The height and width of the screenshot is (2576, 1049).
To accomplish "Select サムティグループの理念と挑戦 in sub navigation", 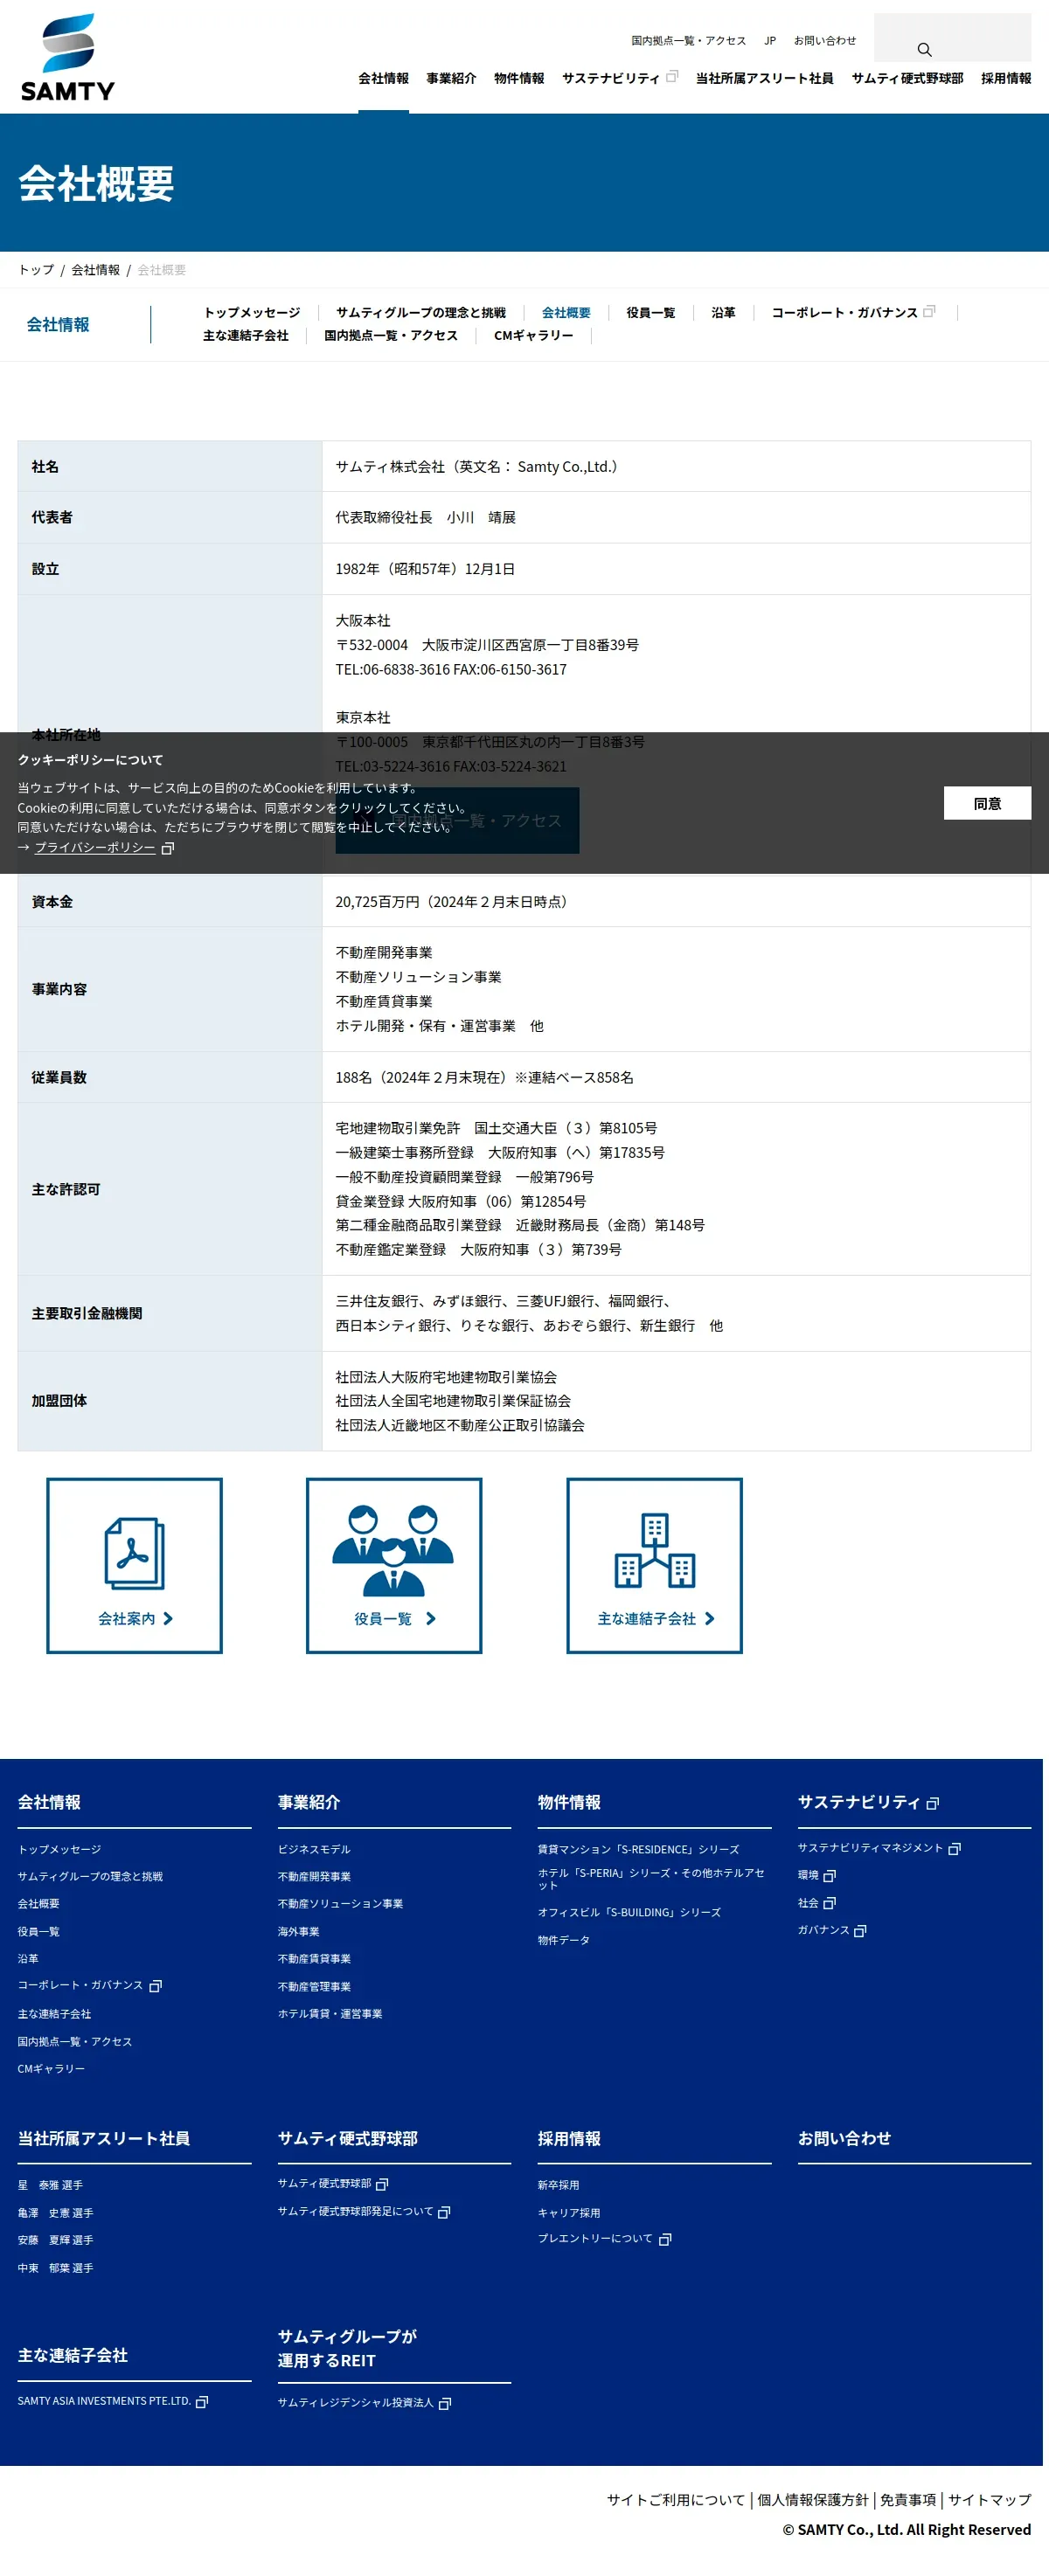I will click(x=421, y=313).
